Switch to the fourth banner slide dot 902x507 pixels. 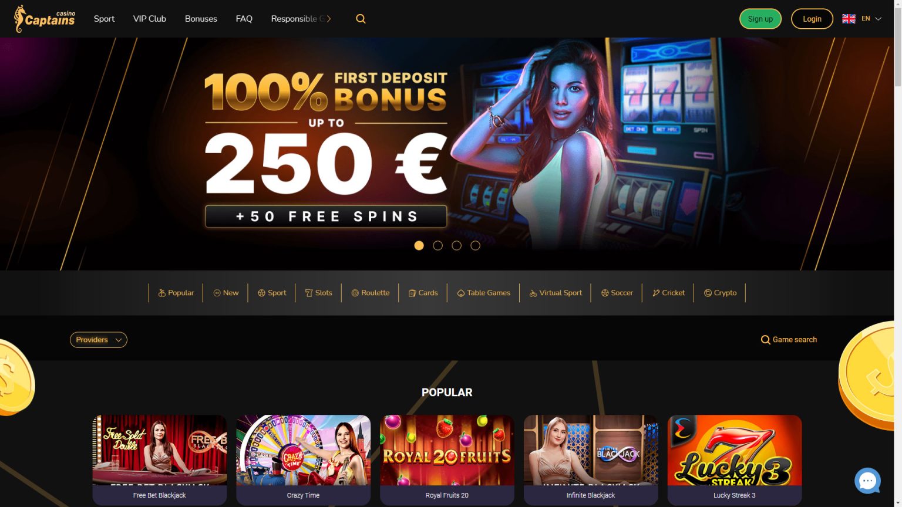[475, 245]
